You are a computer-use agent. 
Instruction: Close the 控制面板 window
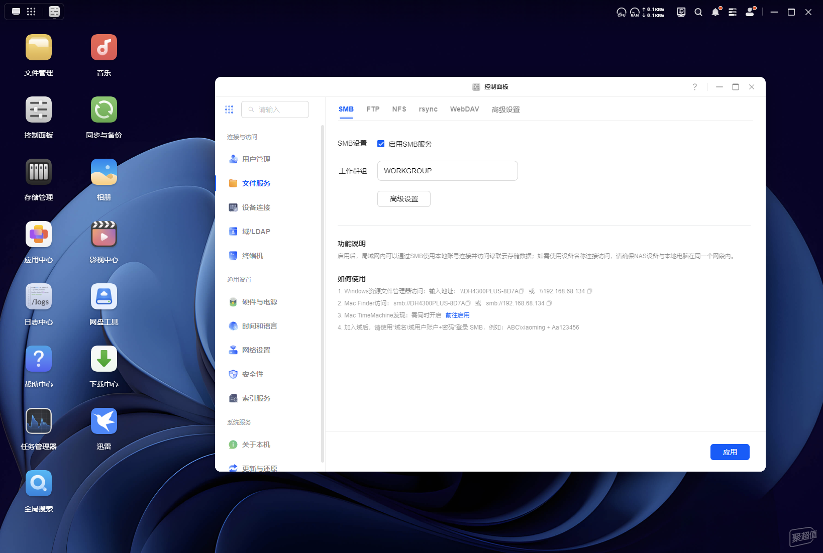point(752,87)
